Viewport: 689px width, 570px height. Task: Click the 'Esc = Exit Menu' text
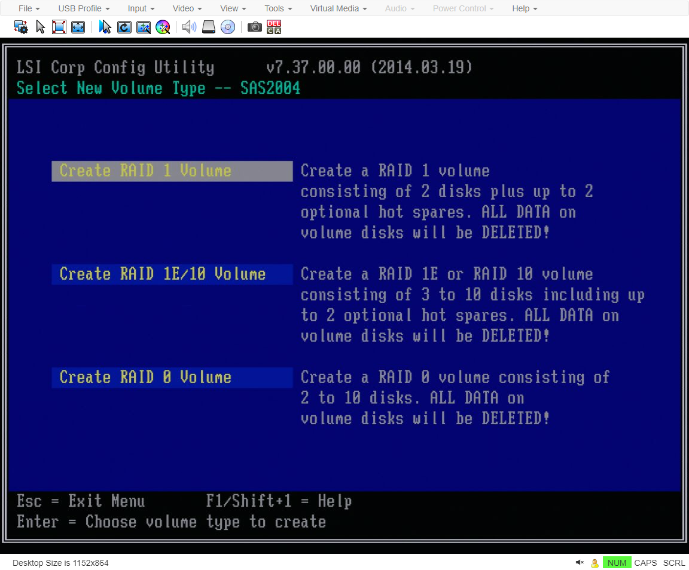point(81,501)
